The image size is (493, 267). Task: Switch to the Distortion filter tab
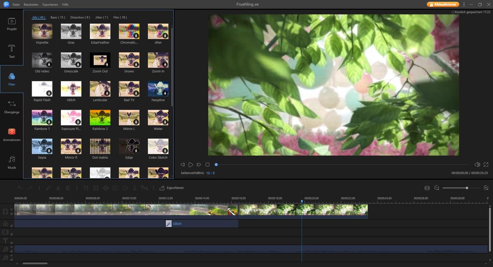click(x=81, y=17)
